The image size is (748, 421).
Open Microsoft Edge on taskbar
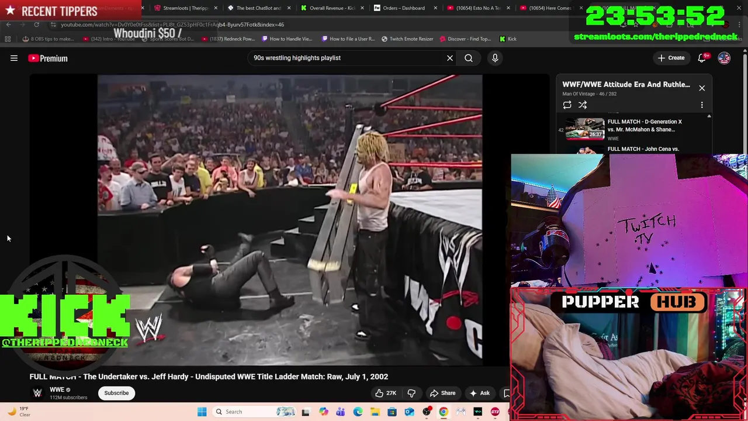pos(358,412)
